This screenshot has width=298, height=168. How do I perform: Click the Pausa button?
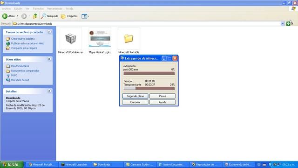pos(163,96)
